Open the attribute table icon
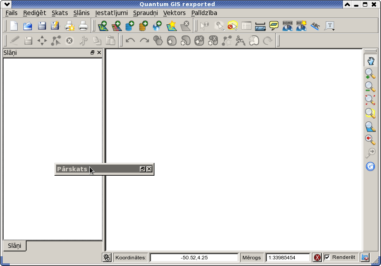This screenshot has width=381, height=266. [246, 26]
